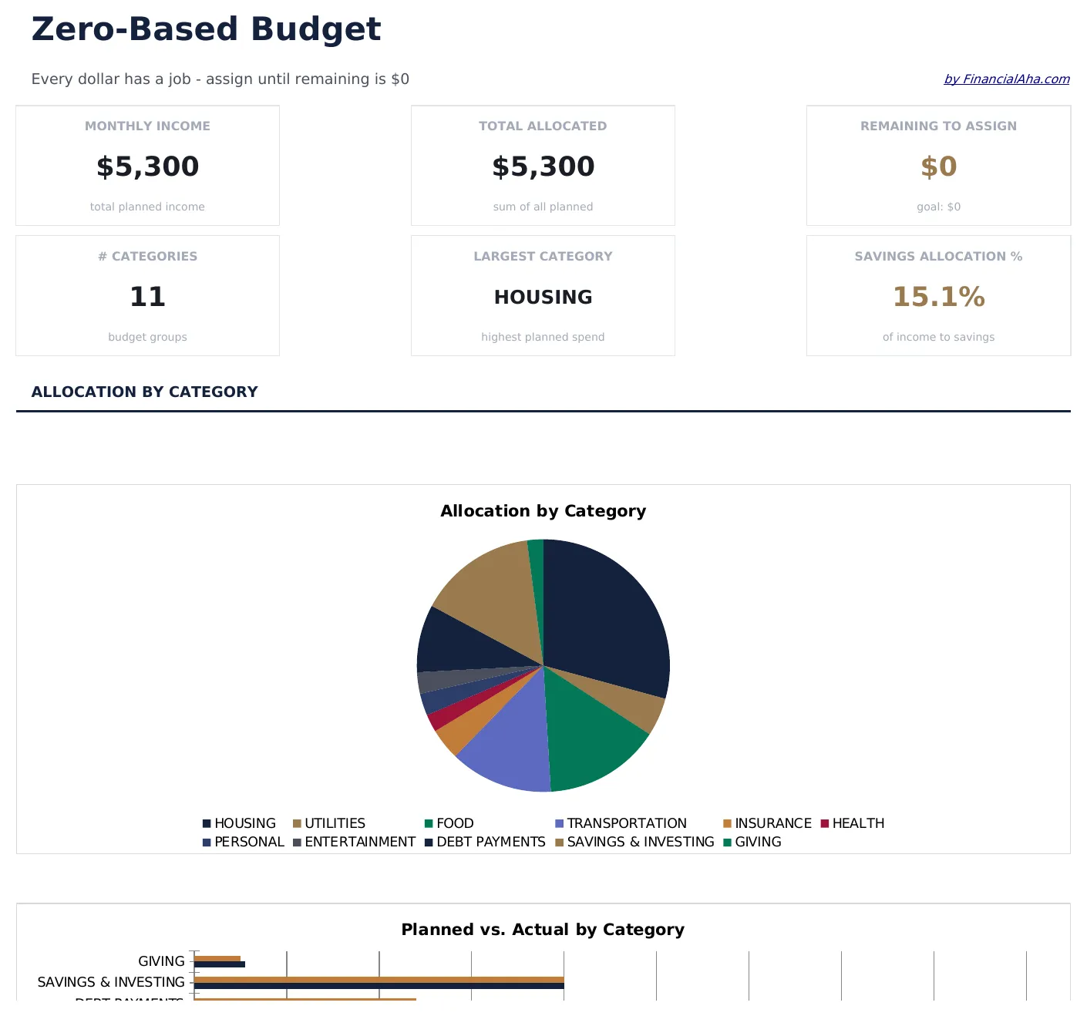Image resolution: width=1087 pixels, height=1016 pixels.
Task: Click the Zero-Based Budget page title
Action: click(205, 29)
